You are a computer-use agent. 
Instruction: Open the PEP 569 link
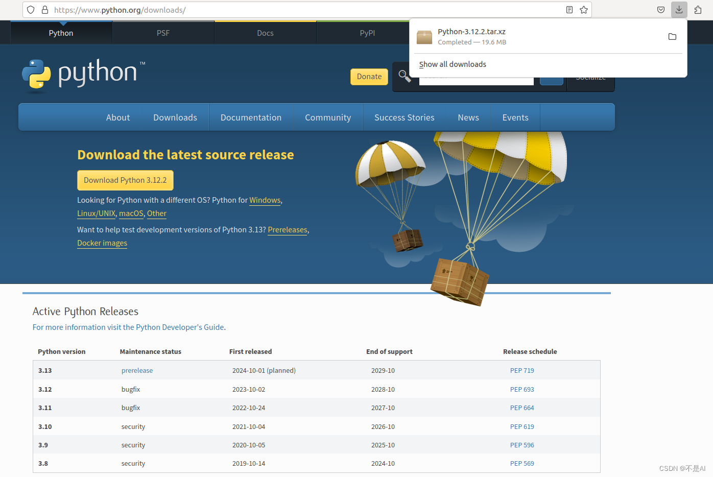pos(522,464)
